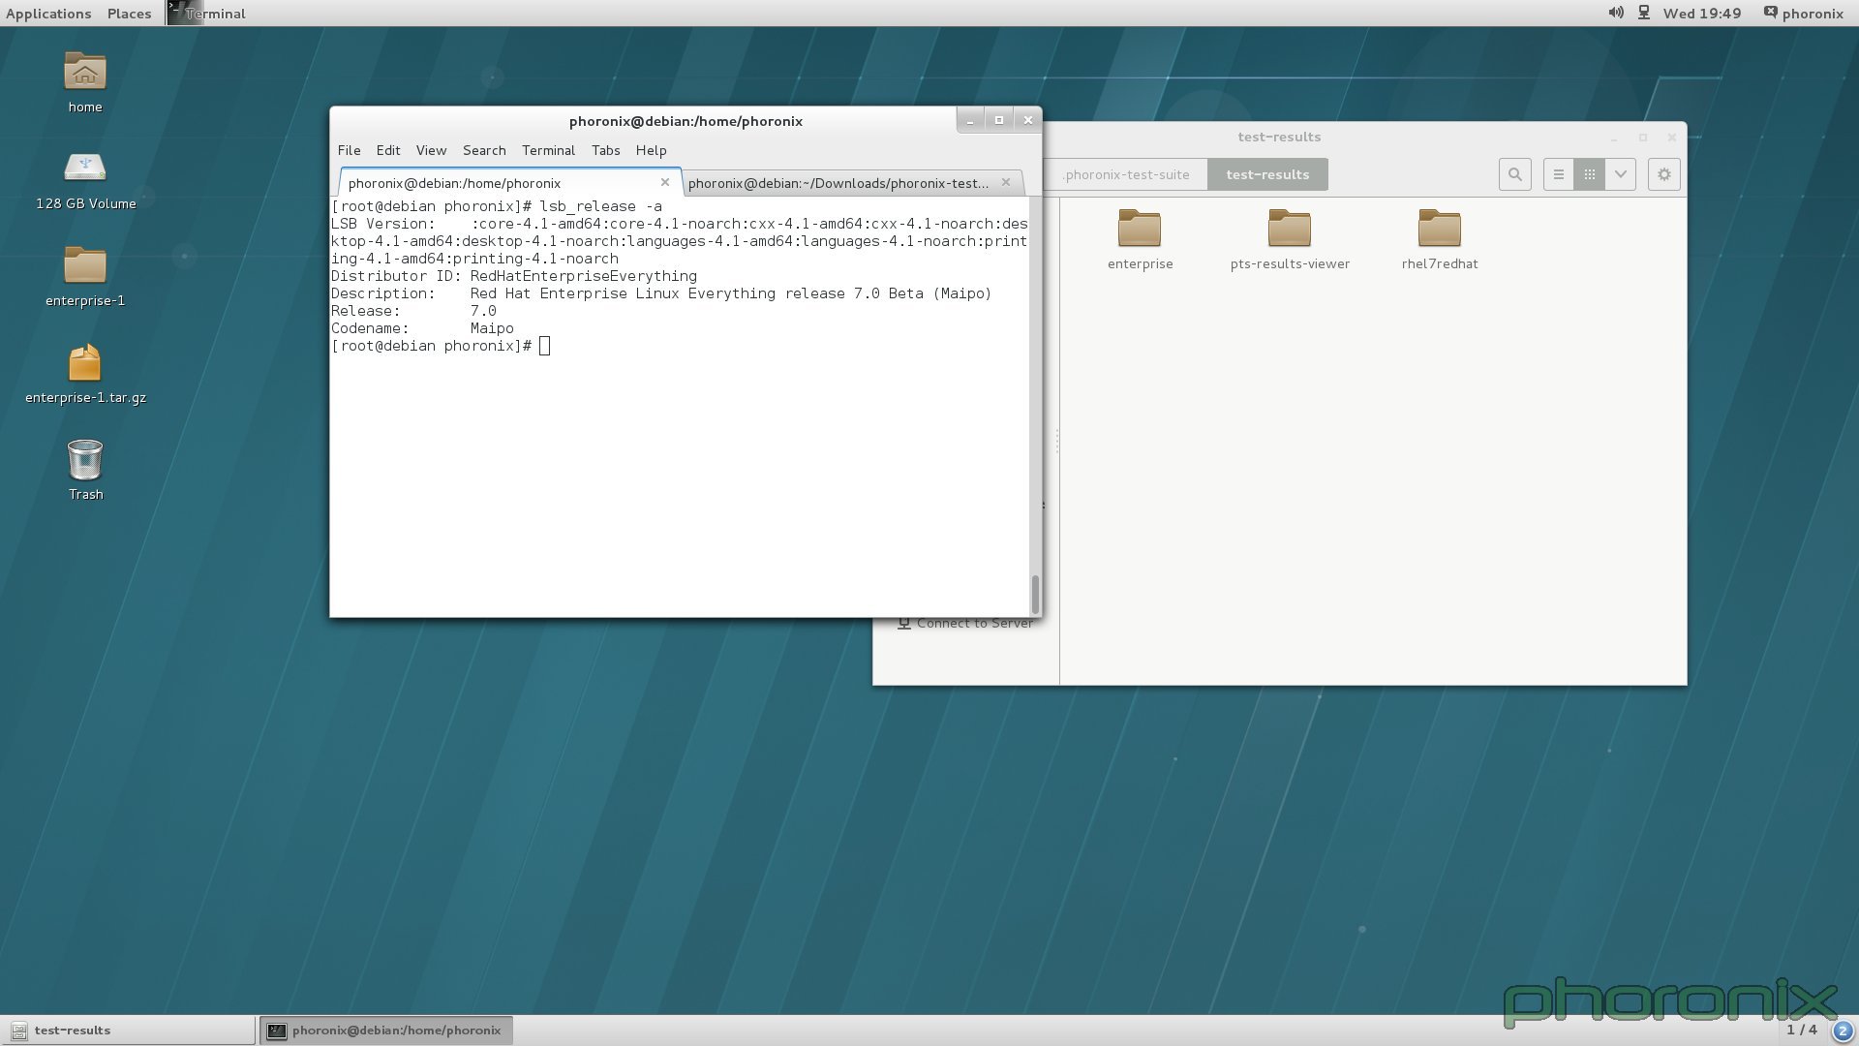This screenshot has height=1046, width=1859.
Task: Open the terminal Help menu
Action: coord(651,150)
